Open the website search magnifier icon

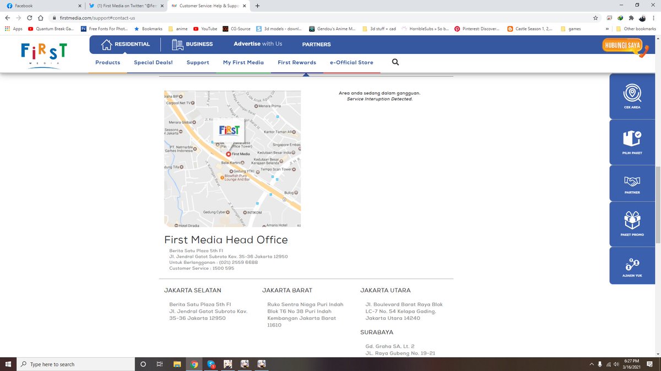(395, 62)
